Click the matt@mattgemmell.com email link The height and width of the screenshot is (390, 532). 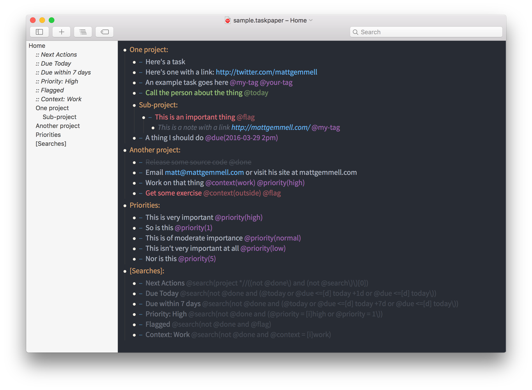(x=204, y=172)
